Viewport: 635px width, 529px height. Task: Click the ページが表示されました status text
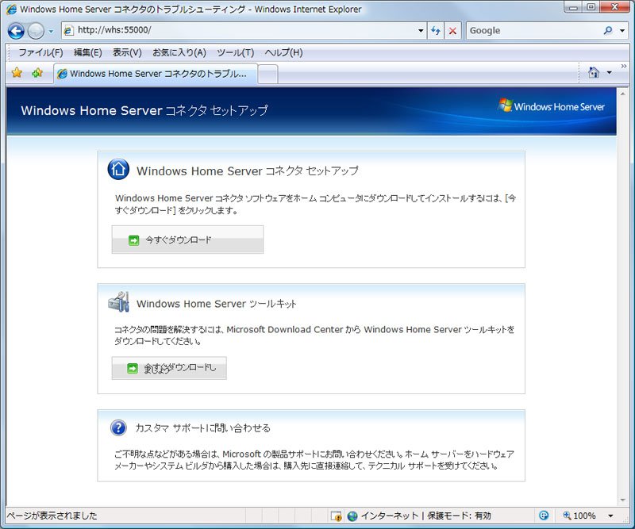pos(52,516)
